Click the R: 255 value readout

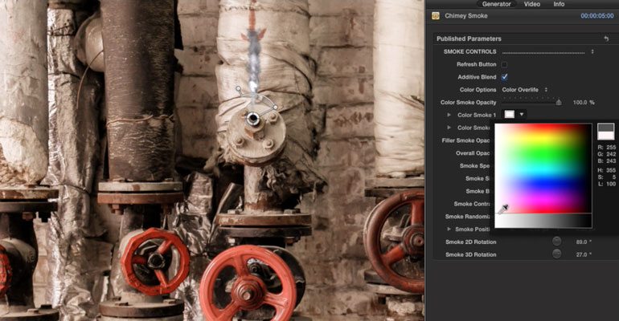click(607, 148)
